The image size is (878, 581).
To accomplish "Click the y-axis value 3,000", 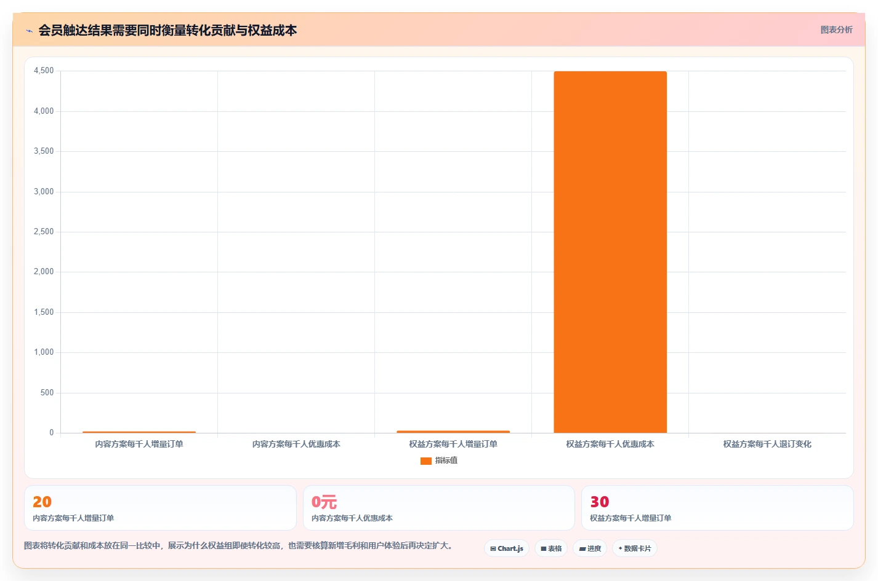I will [44, 192].
